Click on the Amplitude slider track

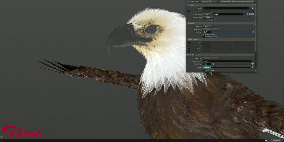pos(232,32)
